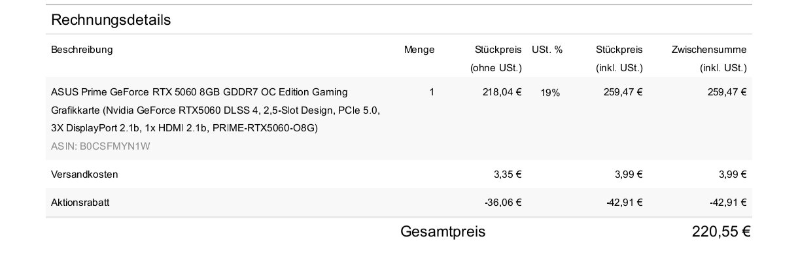Click the Aktionsrabatt row label
The width and height of the screenshot is (798, 264).
[80, 203]
